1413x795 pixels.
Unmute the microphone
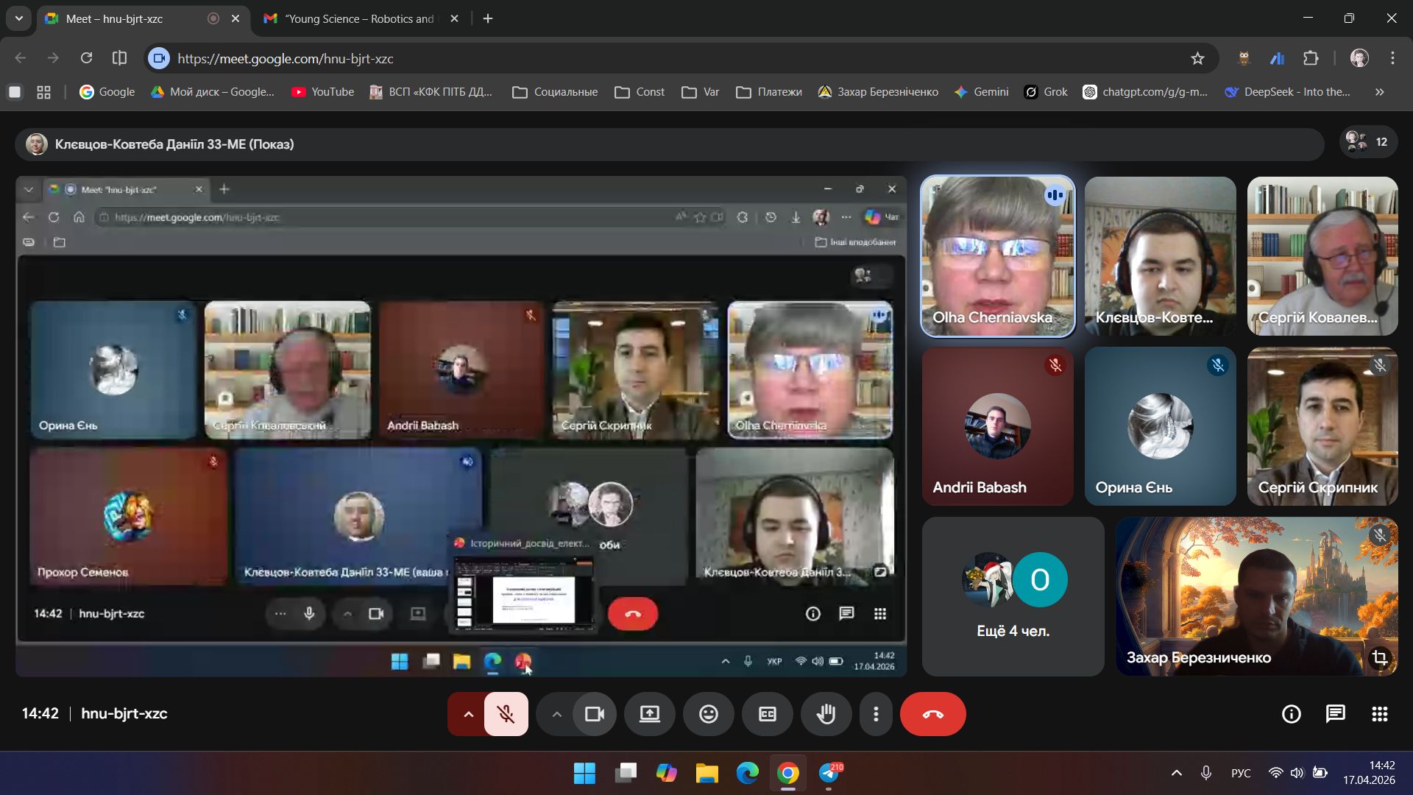[x=506, y=714]
